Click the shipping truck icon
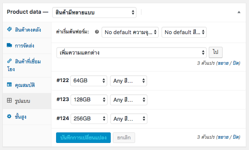249x150 pixels. (x=10, y=45)
